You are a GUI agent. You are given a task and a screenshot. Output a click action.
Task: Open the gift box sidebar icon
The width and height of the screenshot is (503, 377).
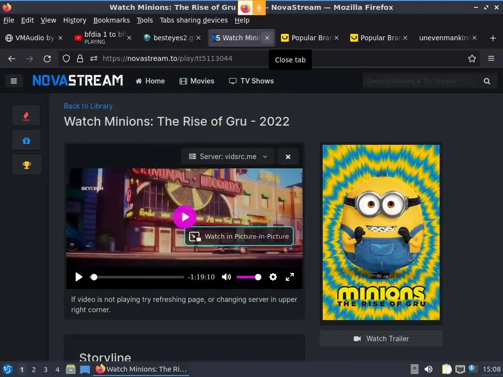[27, 140]
